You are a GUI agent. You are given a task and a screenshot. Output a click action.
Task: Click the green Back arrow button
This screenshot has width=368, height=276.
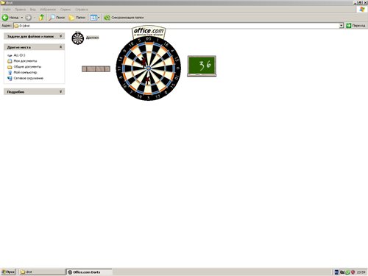[5, 18]
